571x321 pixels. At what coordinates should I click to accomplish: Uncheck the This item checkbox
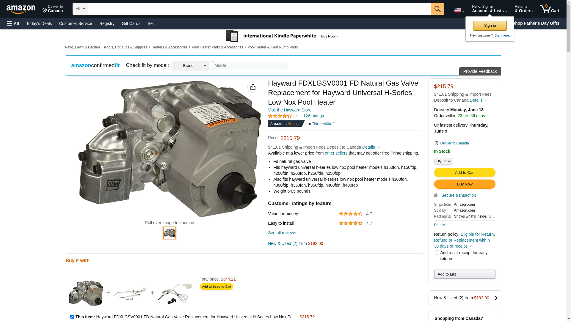click(72, 317)
